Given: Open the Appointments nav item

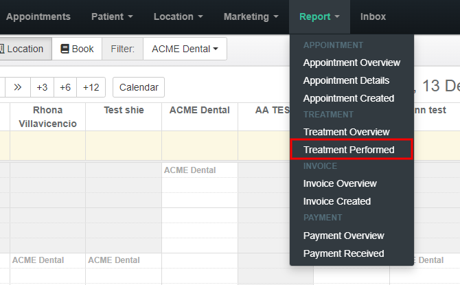Looking at the screenshot, I should tap(38, 16).
